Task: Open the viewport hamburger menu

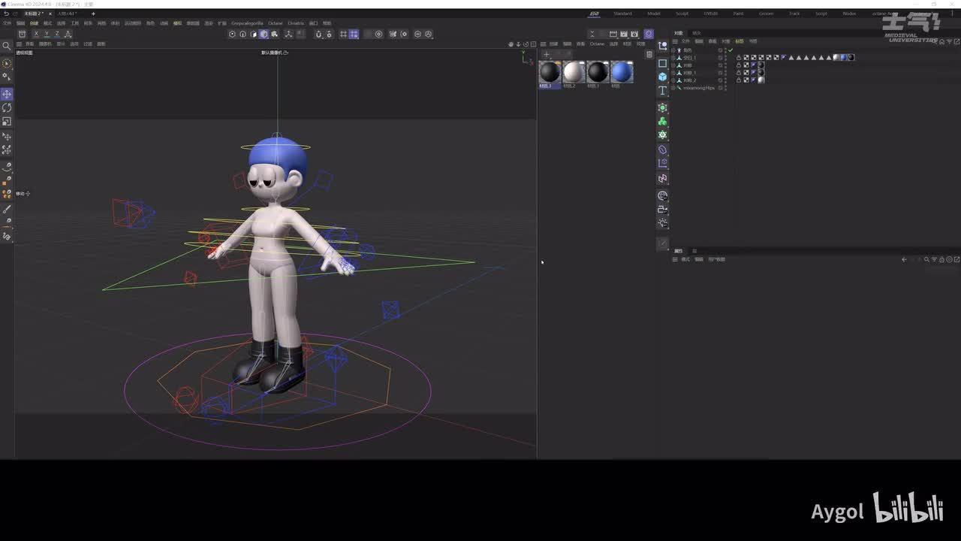Action: click(x=20, y=44)
